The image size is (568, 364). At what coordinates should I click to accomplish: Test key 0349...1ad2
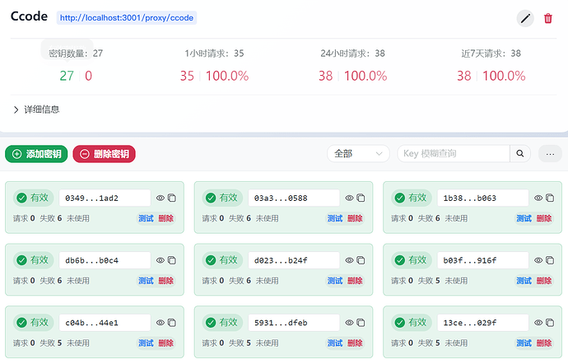tap(146, 218)
